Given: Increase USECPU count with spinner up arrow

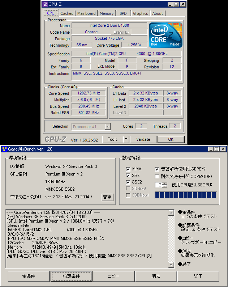Looking at the screenshot, I should click(x=165, y=183).
